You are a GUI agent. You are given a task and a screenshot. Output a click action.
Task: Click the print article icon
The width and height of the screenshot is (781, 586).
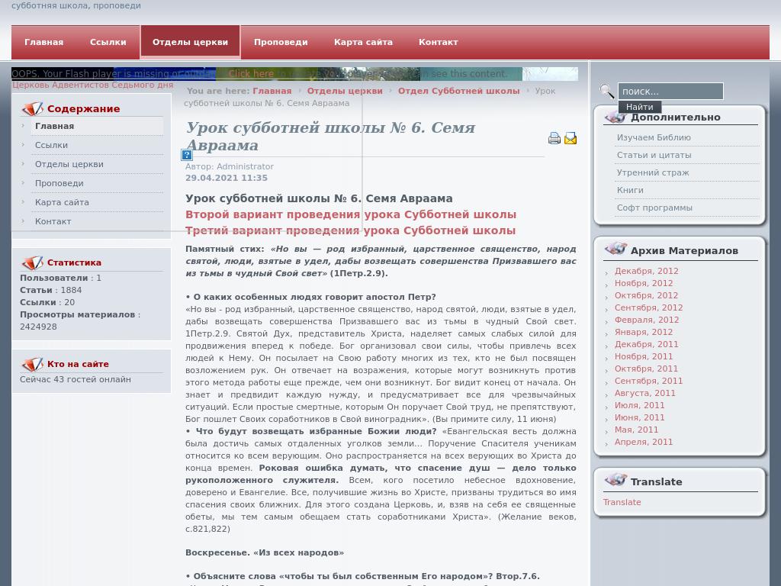(554, 138)
